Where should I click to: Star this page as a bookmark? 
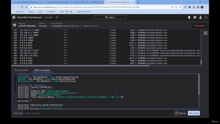180,7
